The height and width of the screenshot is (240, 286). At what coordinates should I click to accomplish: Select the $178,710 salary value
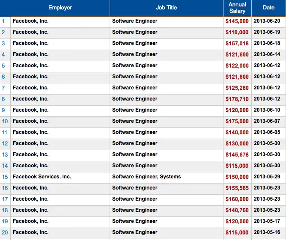pyautogui.click(x=237, y=99)
